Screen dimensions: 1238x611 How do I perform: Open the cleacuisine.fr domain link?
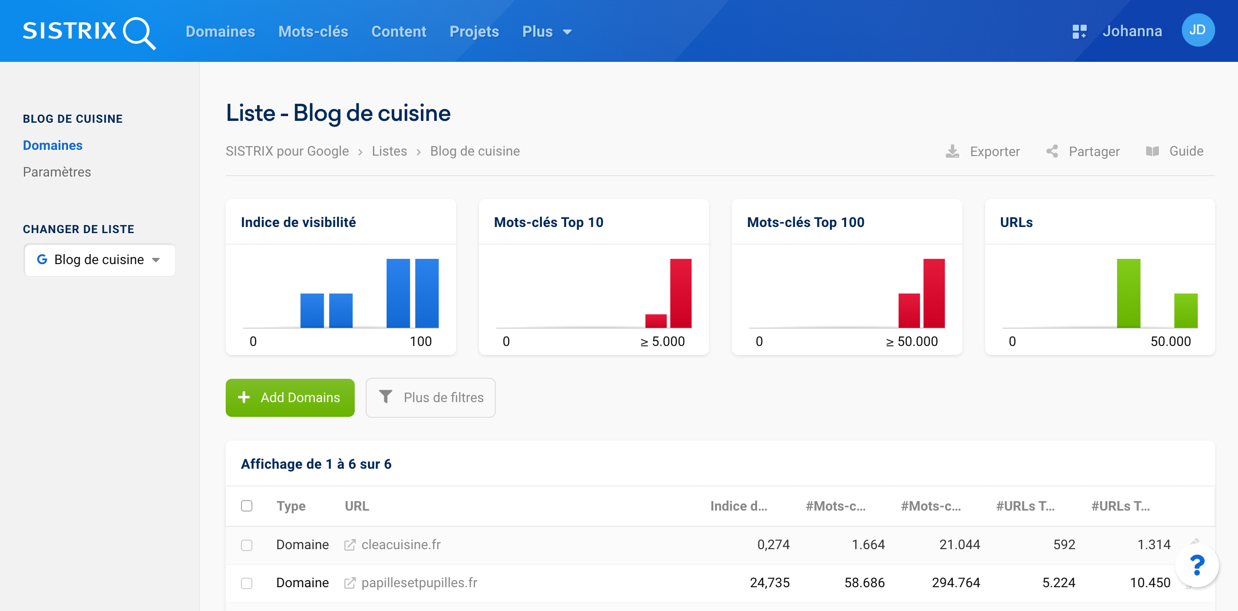tap(401, 545)
